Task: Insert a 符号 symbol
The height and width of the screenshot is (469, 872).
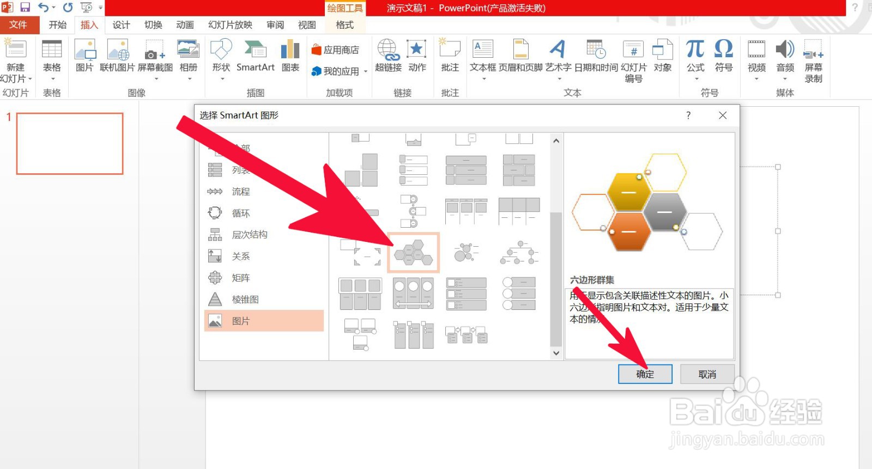Action: (x=724, y=56)
